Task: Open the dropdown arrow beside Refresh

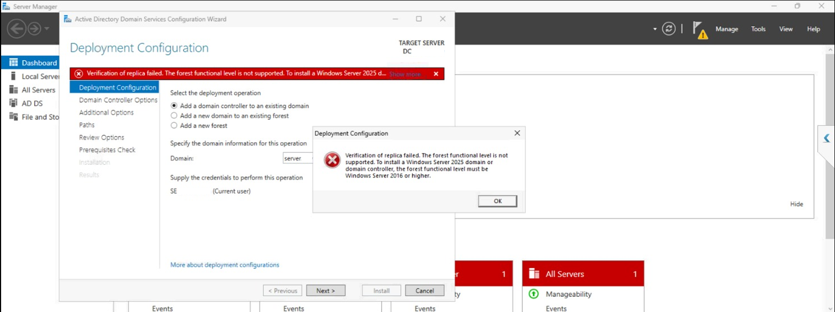Action: click(655, 29)
